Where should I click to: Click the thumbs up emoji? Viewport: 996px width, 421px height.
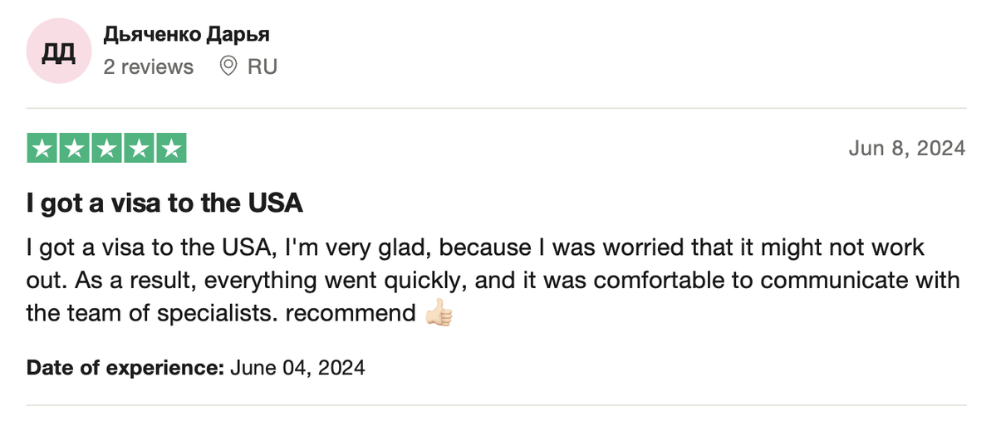pos(437,313)
